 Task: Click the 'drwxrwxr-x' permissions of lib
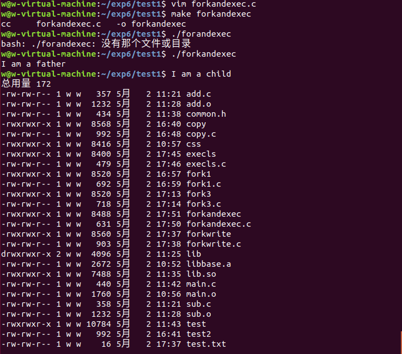[x=26, y=254]
